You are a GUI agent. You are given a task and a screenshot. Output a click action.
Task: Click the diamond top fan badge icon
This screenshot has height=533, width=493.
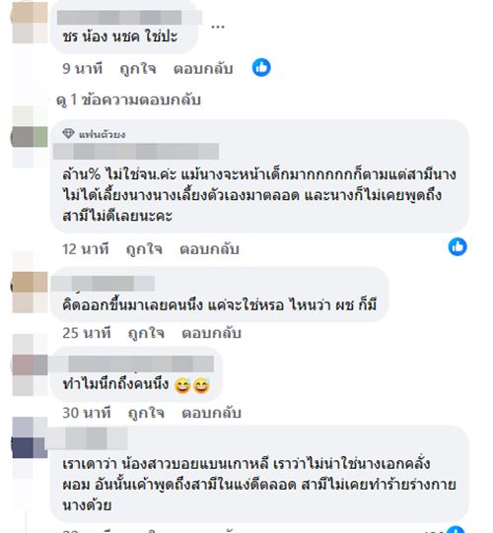click(68, 134)
